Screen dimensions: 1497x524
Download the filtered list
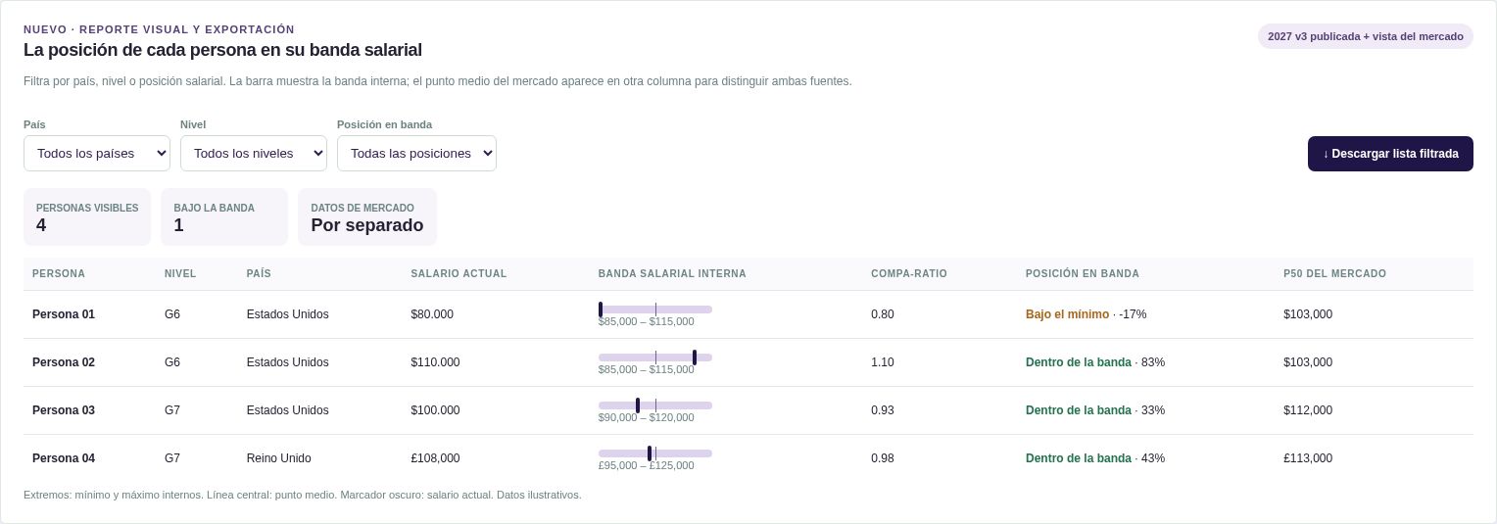tap(1390, 154)
